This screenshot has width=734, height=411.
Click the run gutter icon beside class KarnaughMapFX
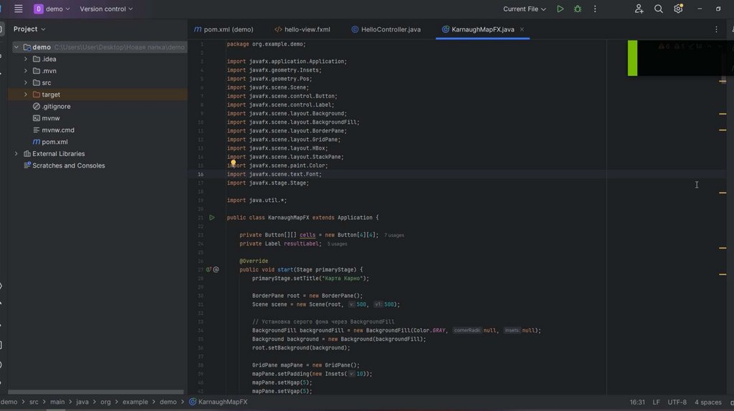click(x=211, y=218)
